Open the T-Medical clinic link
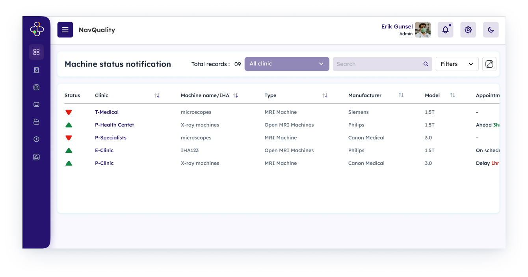The image size is (528, 277). (x=107, y=112)
